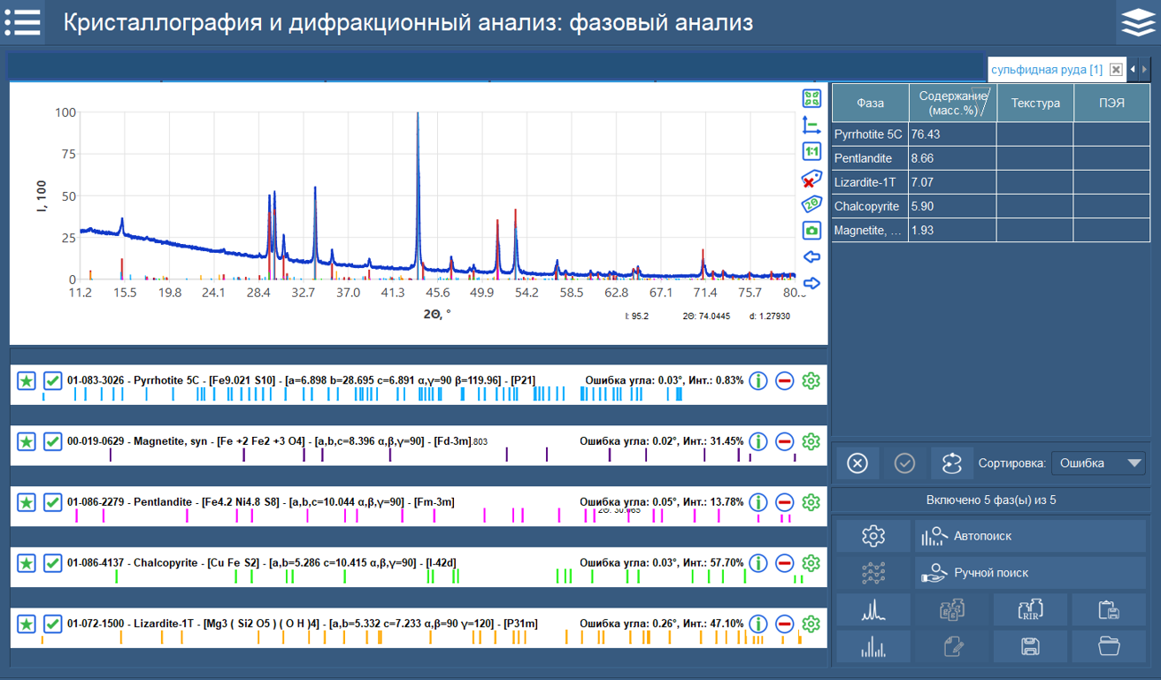Start Автопоиск phase search
Screen dimensions: 1161x680
coord(1029,536)
